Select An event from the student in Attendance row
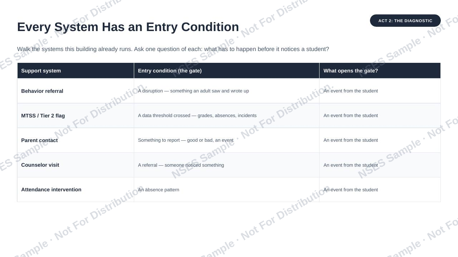The width and height of the screenshot is (458, 257). click(351, 190)
